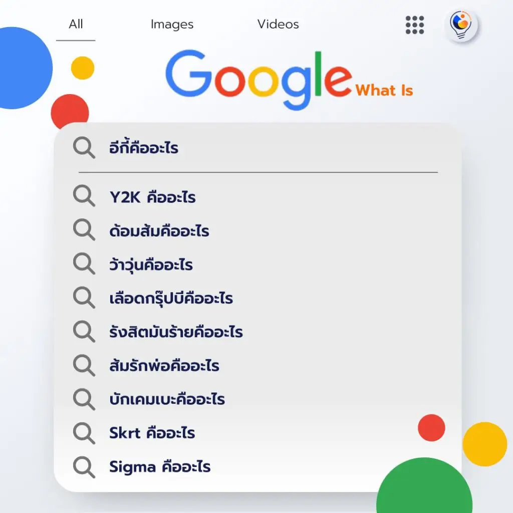This screenshot has height=513, width=513.
Task: Click the lightbulb profile avatar
Action: (x=461, y=25)
